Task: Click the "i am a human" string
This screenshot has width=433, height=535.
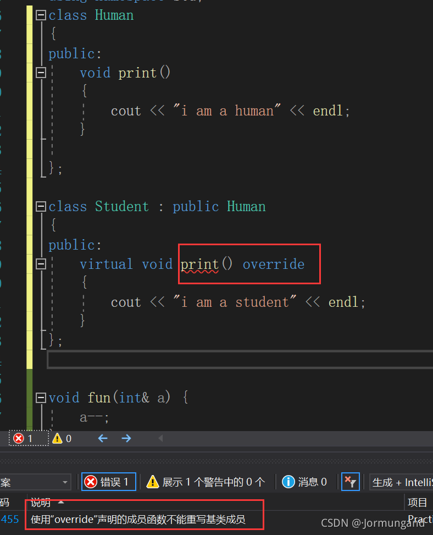Action: click(x=227, y=111)
